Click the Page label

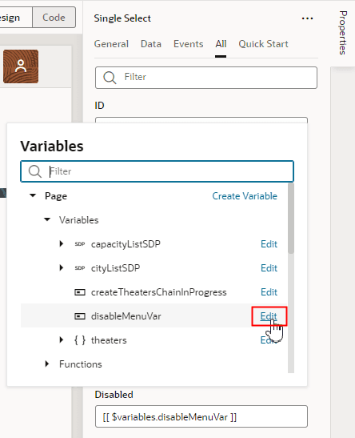point(56,196)
